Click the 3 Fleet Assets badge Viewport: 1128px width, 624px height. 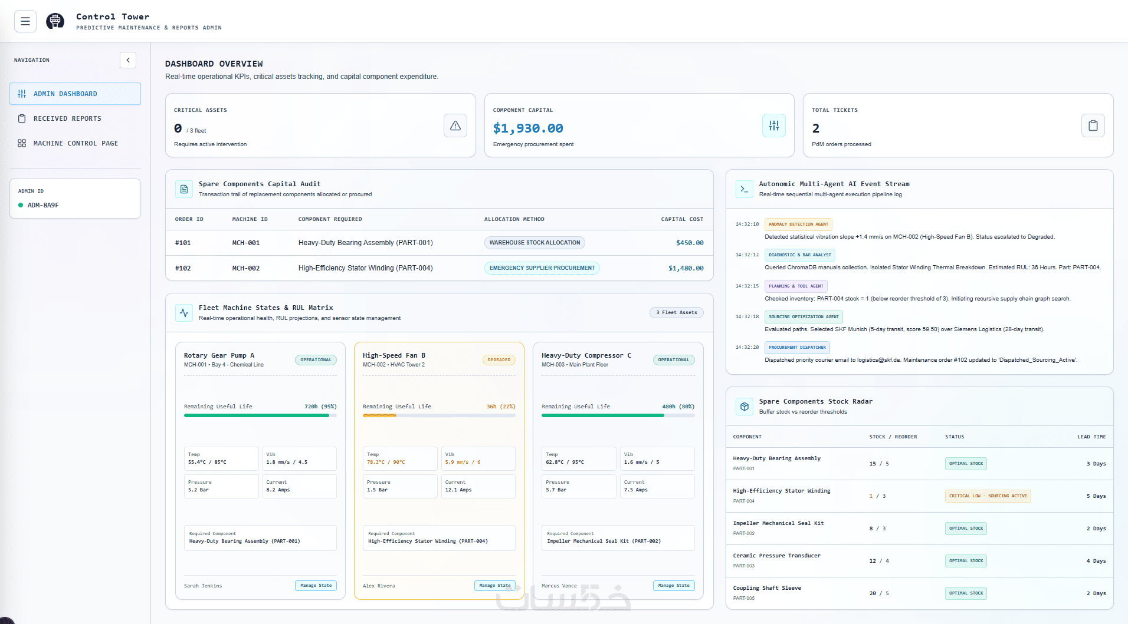pos(677,312)
